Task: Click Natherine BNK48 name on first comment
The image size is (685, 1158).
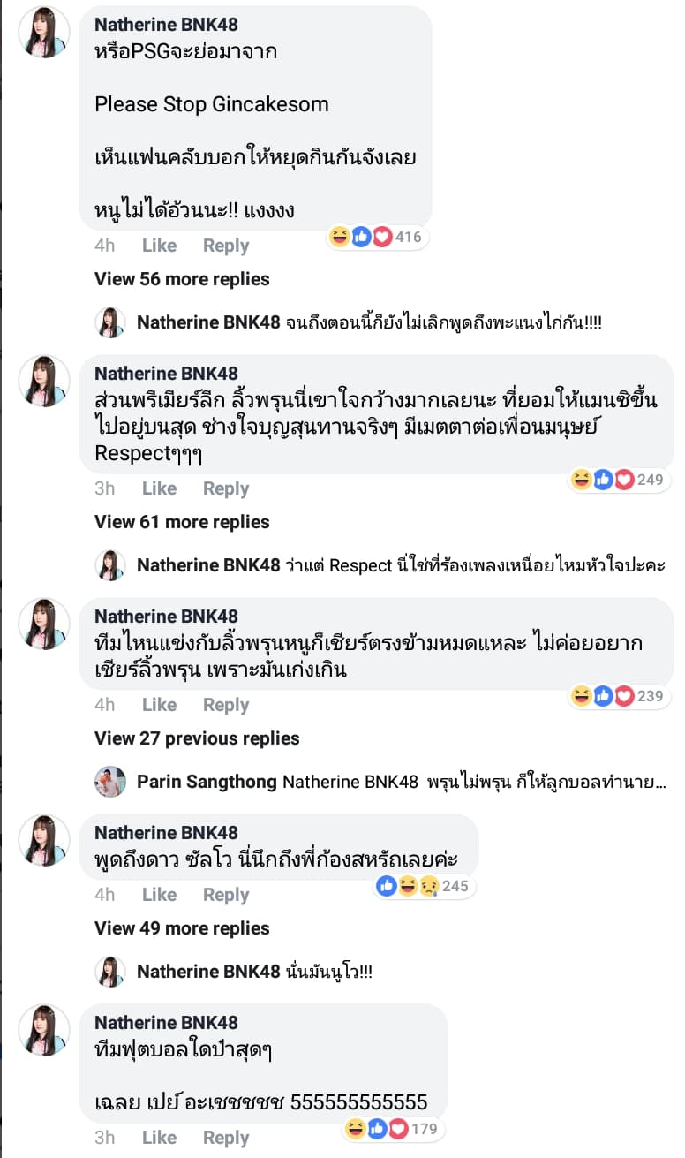Action: pyautogui.click(x=166, y=24)
